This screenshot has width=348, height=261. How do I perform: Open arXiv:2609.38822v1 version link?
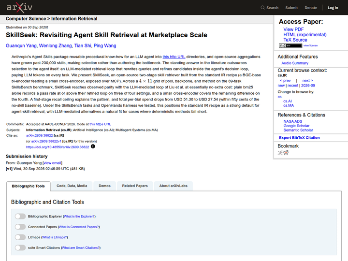tap(46, 141)
